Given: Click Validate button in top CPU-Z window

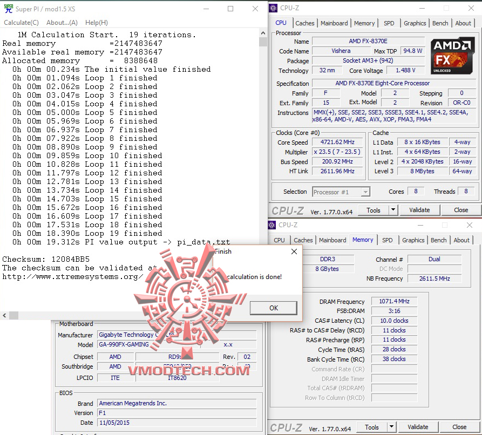Looking at the screenshot, I should point(419,210).
